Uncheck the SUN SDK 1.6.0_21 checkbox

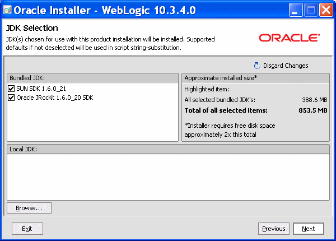point(11,89)
